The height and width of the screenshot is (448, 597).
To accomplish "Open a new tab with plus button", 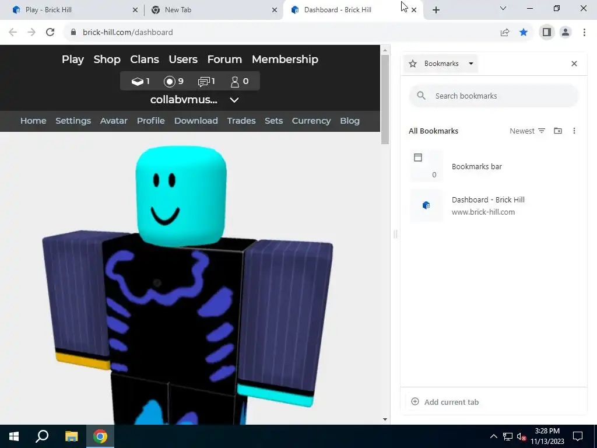I will coord(436,10).
